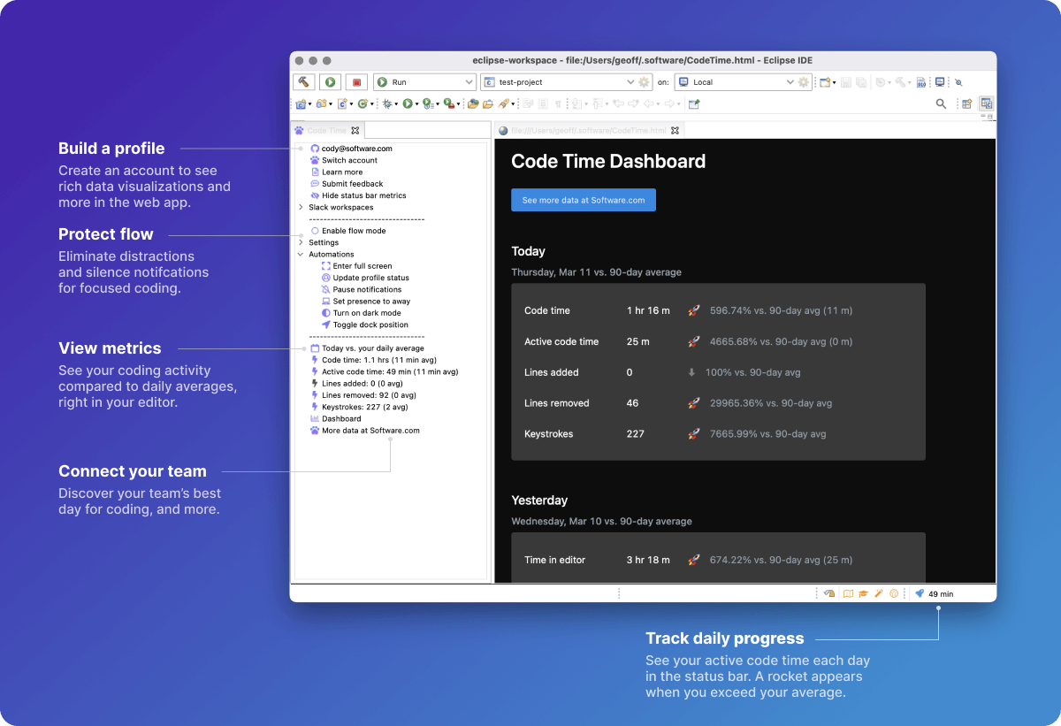
Task: Open Search using the magnifier icon
Action: (x=939, y=103)
